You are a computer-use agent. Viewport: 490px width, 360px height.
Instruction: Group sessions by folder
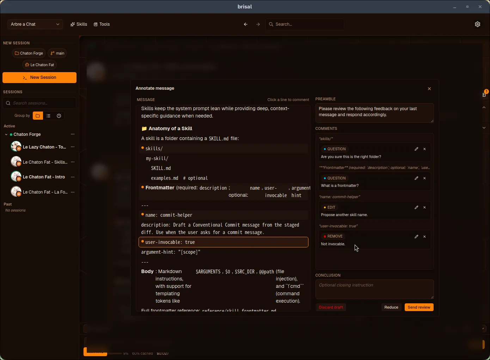[38, 116]
